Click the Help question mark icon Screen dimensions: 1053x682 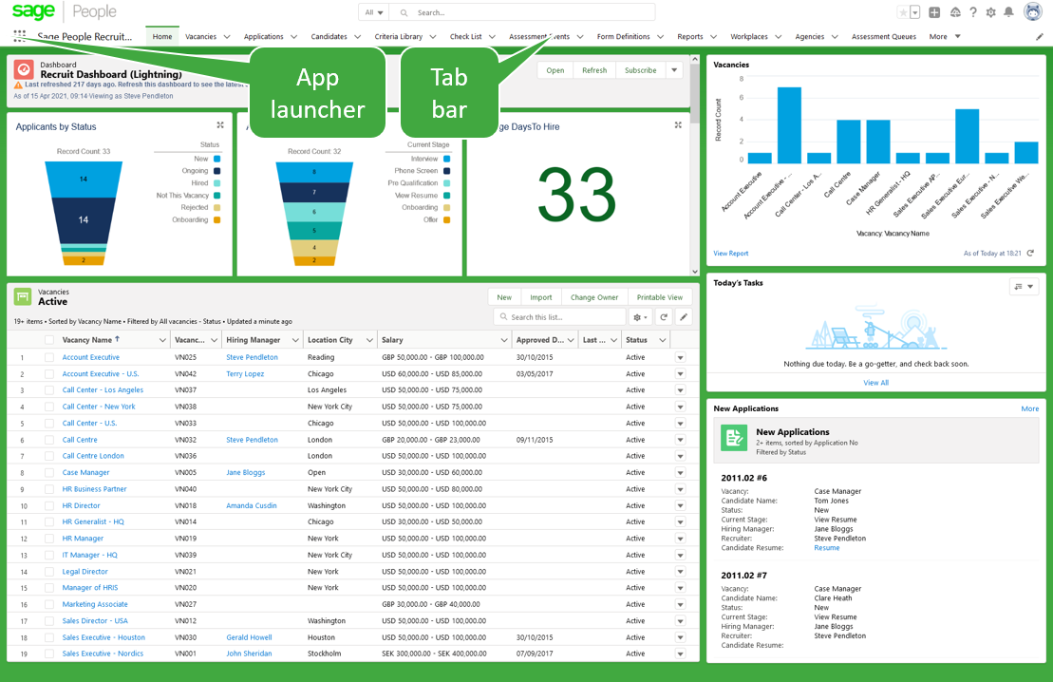[972, 12]
